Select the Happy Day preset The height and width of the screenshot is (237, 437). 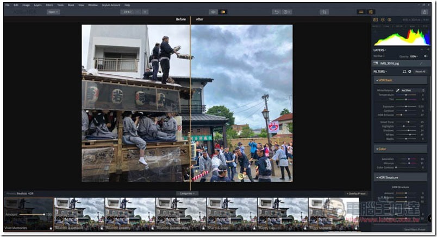point(282,214)
